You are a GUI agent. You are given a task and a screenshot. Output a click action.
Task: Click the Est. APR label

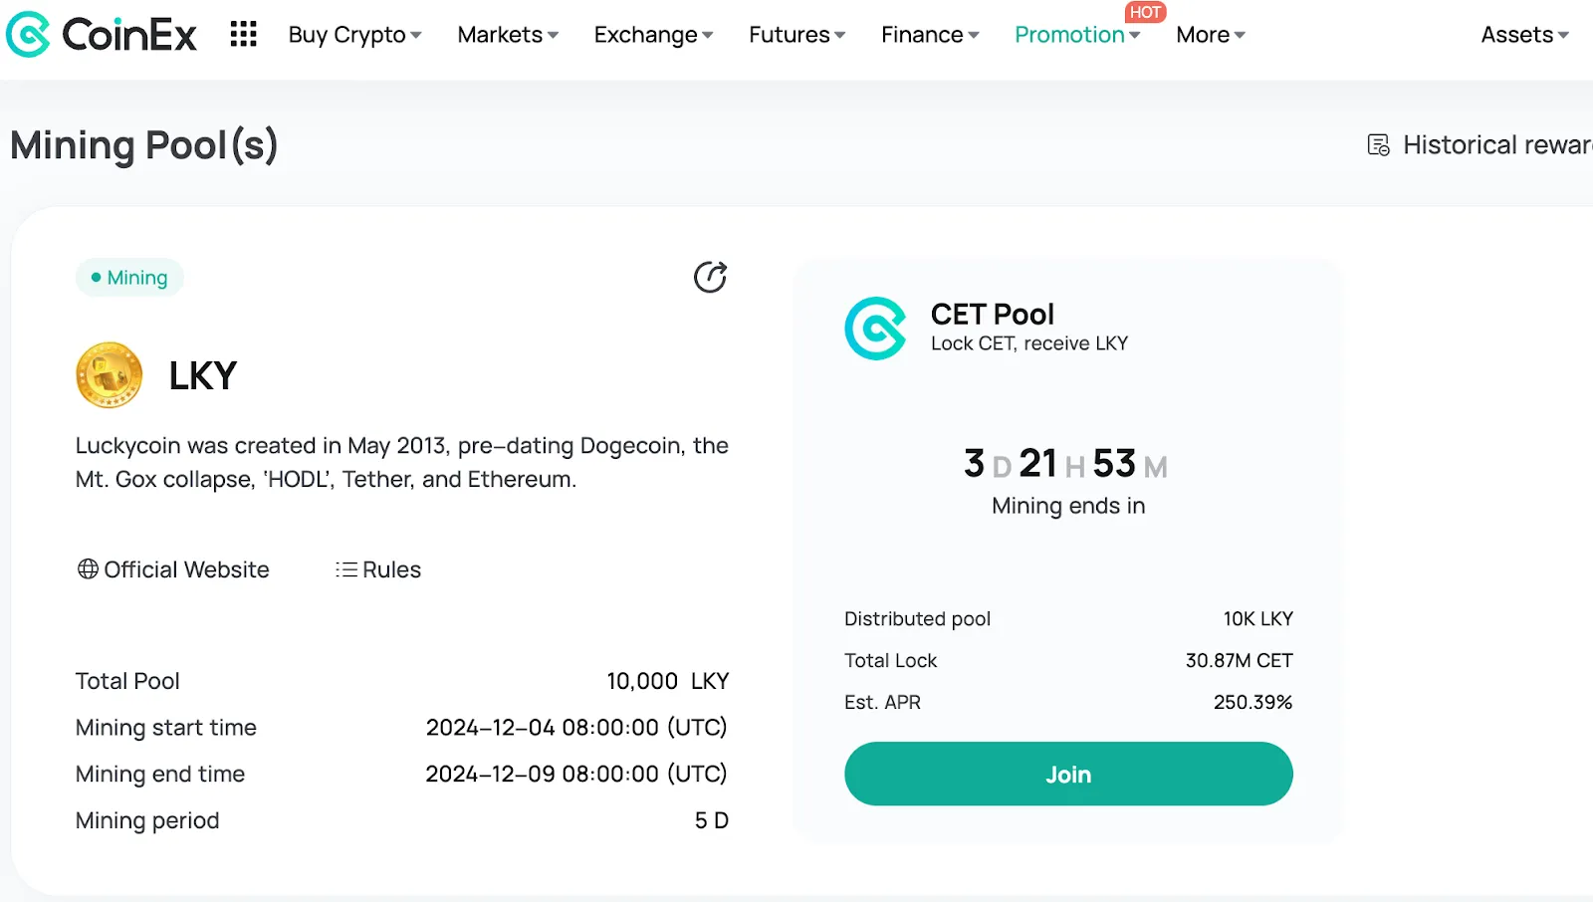coord(882,702)
